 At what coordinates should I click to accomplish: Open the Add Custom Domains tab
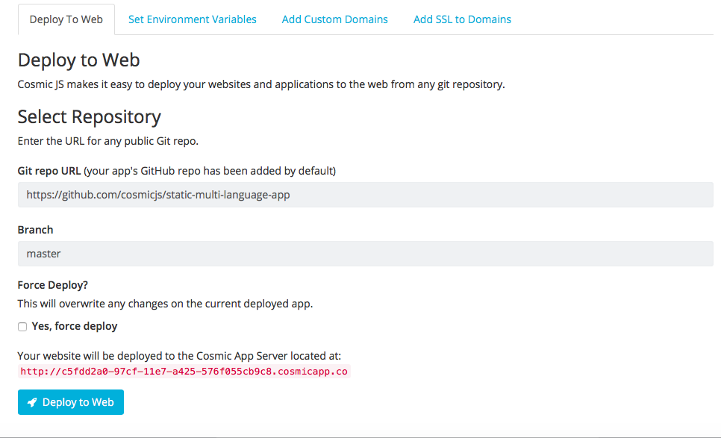(334, 19)
